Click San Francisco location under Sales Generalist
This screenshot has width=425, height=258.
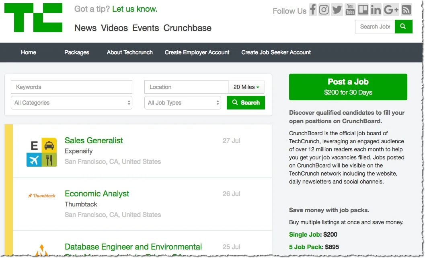[x=113, y=161]
